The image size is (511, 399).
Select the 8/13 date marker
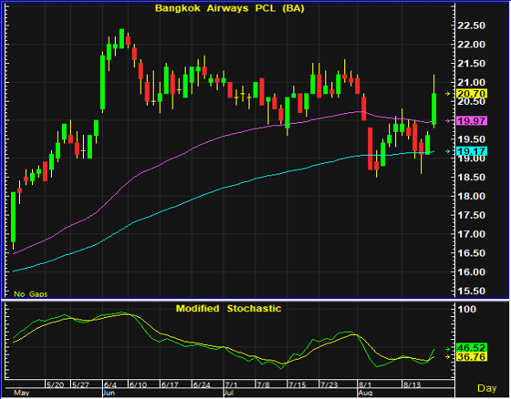412,385
